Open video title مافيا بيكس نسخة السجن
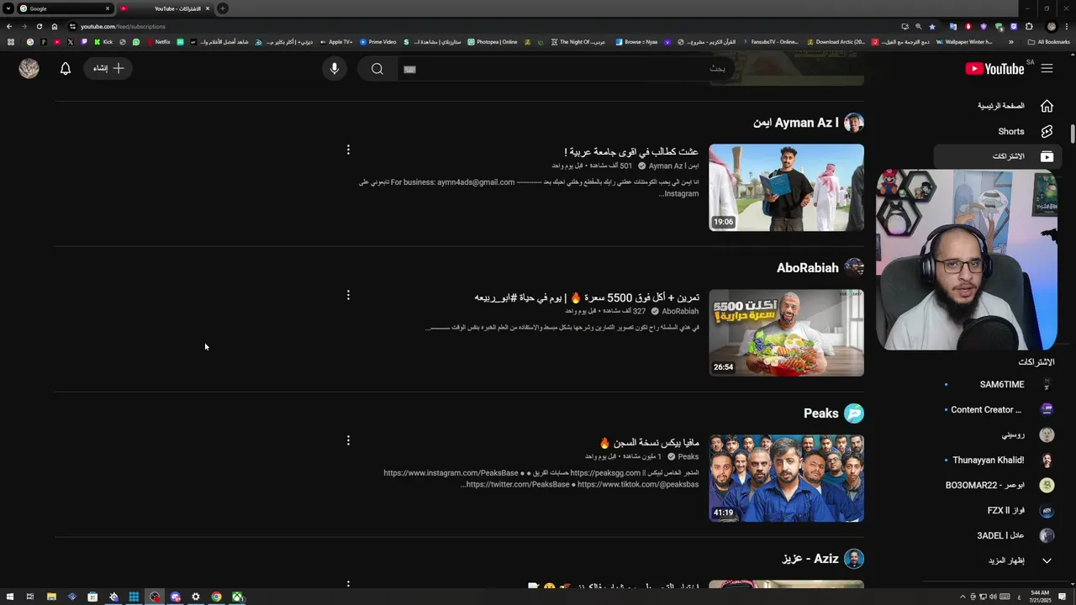This screenshot has width=1076, height=605. [x=649, y=442]
